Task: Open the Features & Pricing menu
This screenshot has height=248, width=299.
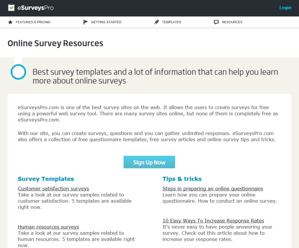Action: [33, 22]
